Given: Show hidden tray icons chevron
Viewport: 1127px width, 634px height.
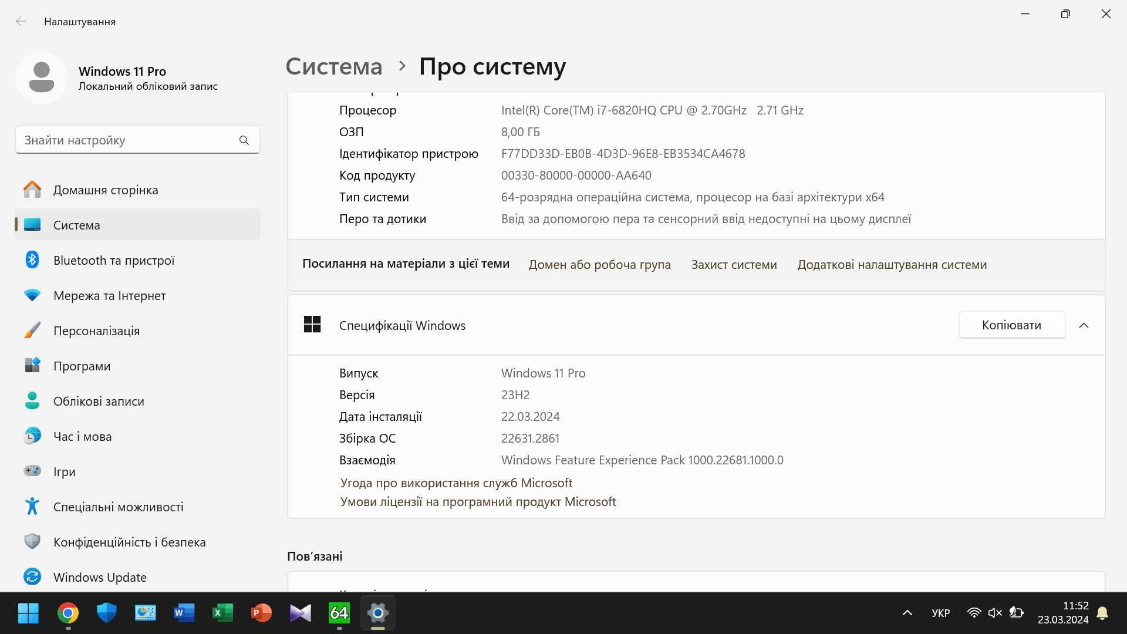Looking at the screenshot, I should (907, 613).
